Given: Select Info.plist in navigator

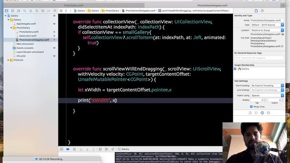Looking at the screenshot, I should [21, 56].
